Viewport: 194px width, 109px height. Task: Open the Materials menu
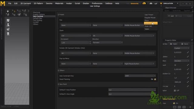pyautogui.click(x=59, y=3)
